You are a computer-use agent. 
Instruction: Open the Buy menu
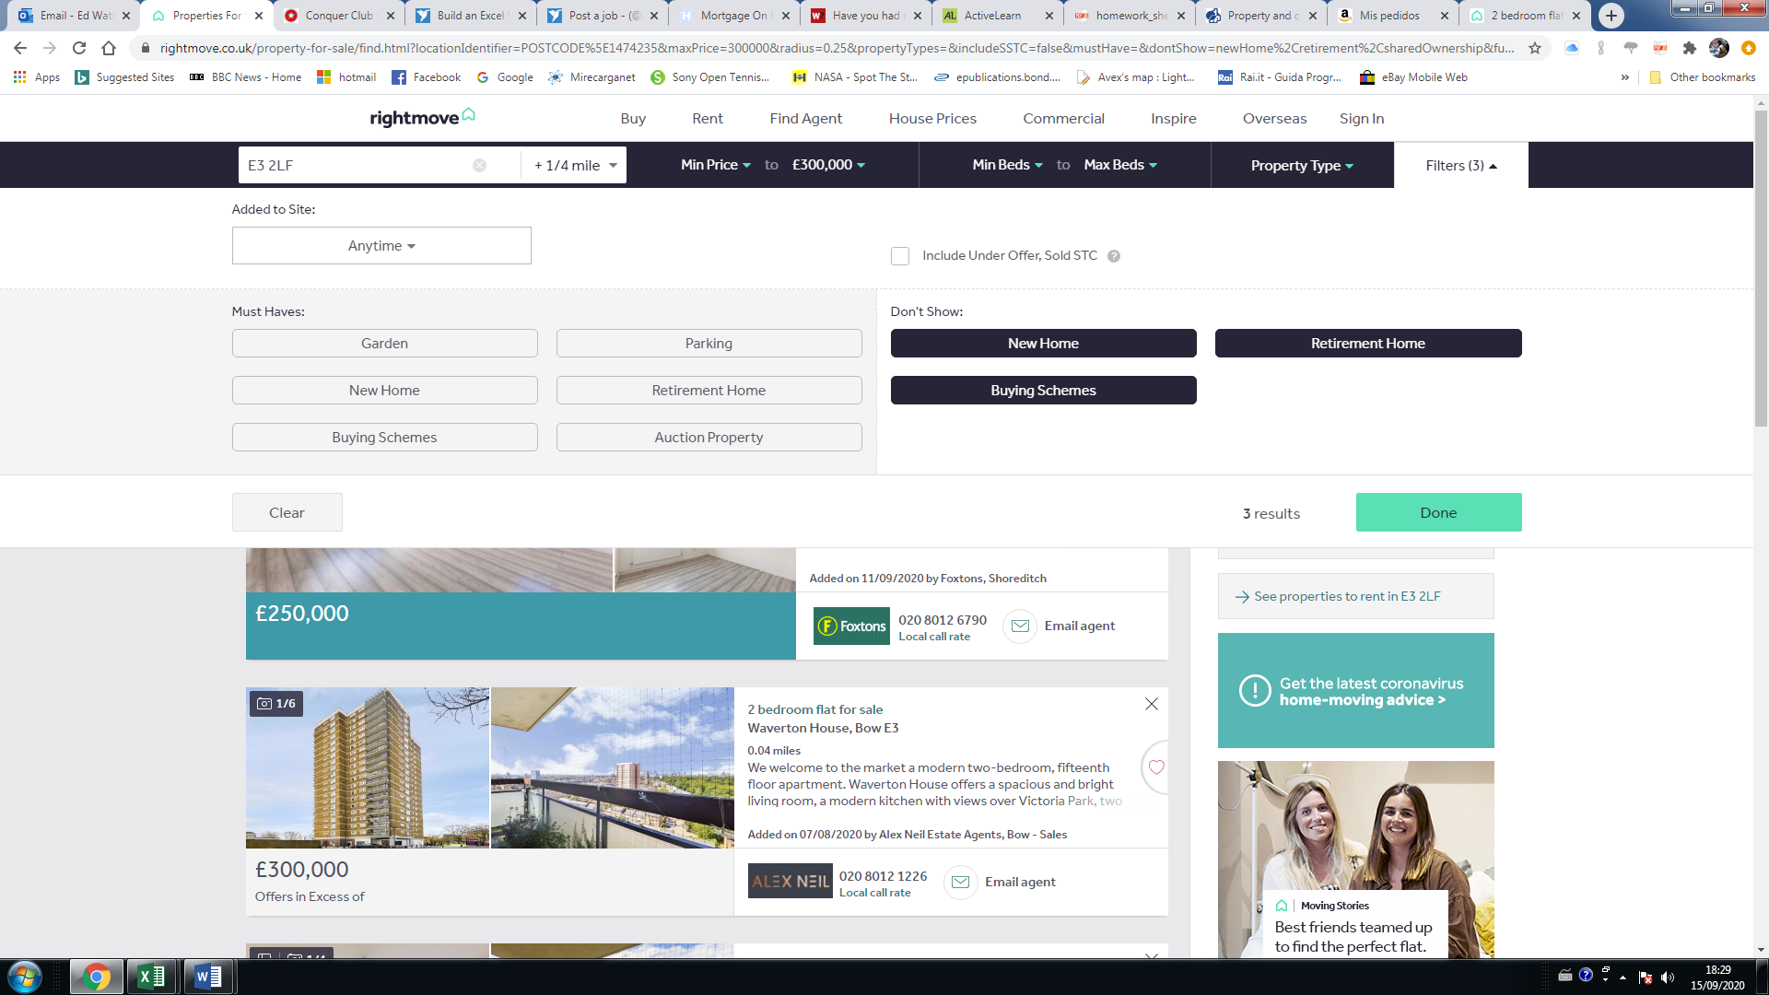coord(633,118)
